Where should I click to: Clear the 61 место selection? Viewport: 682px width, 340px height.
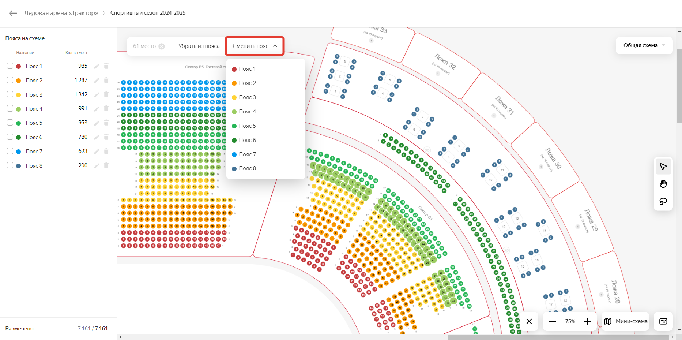click(162, 46)
